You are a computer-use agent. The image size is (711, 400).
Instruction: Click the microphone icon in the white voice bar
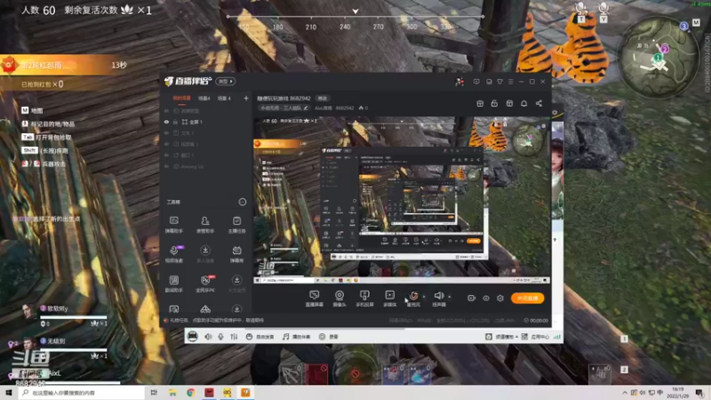pos(220,337)
